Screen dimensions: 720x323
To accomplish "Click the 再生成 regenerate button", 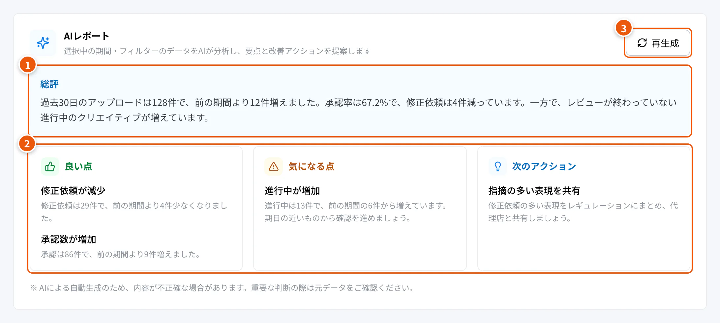I will 658,43.
